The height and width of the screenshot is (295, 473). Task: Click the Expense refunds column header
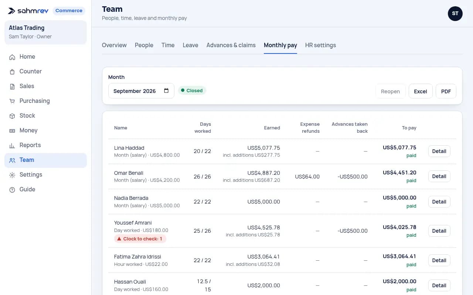pos(310,128)
